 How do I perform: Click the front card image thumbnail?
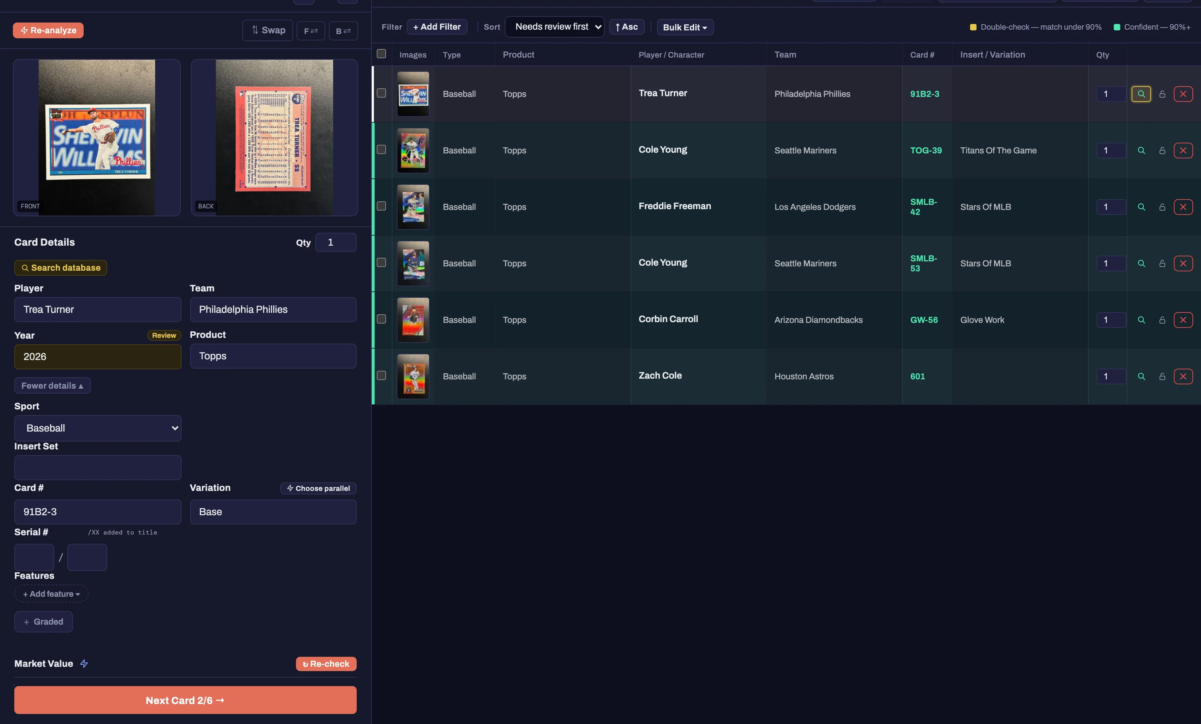[97, 138]
